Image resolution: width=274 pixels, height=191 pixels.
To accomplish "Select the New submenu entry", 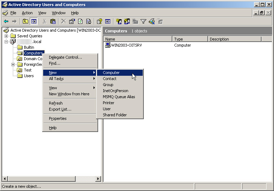I will coord(70,73).
